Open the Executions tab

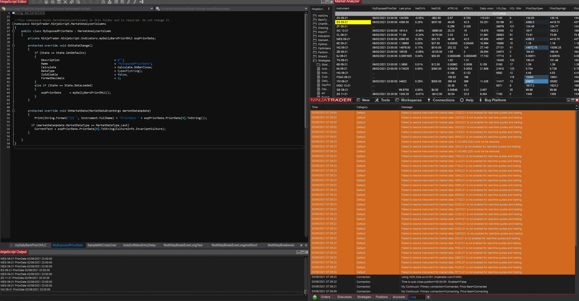[344, 297]
